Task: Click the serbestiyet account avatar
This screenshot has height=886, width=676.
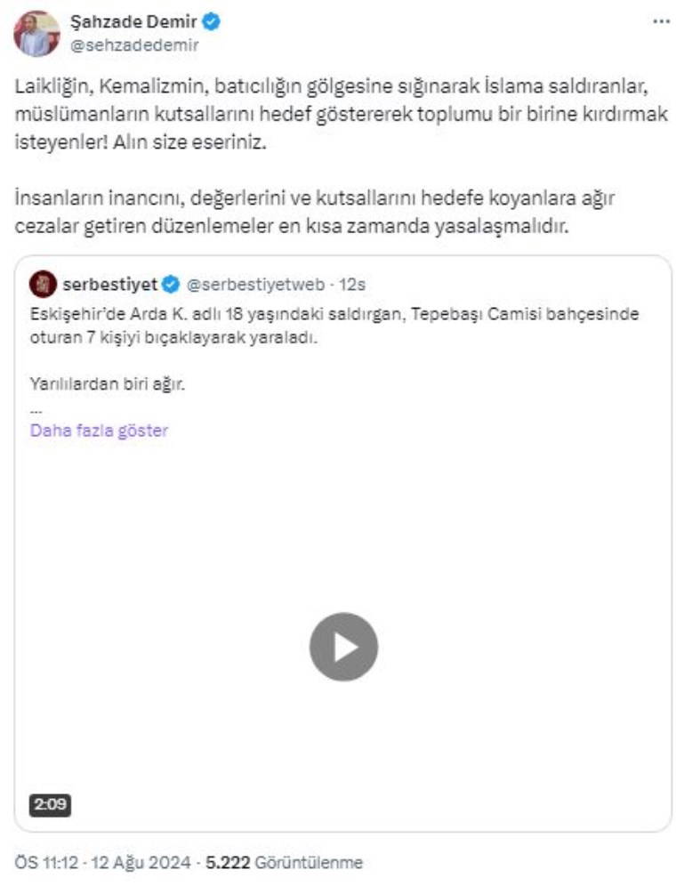Action: pos(43,285)
